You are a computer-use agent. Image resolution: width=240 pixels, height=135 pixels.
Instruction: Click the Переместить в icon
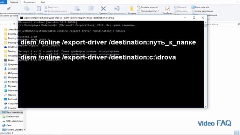coord(77,9)
